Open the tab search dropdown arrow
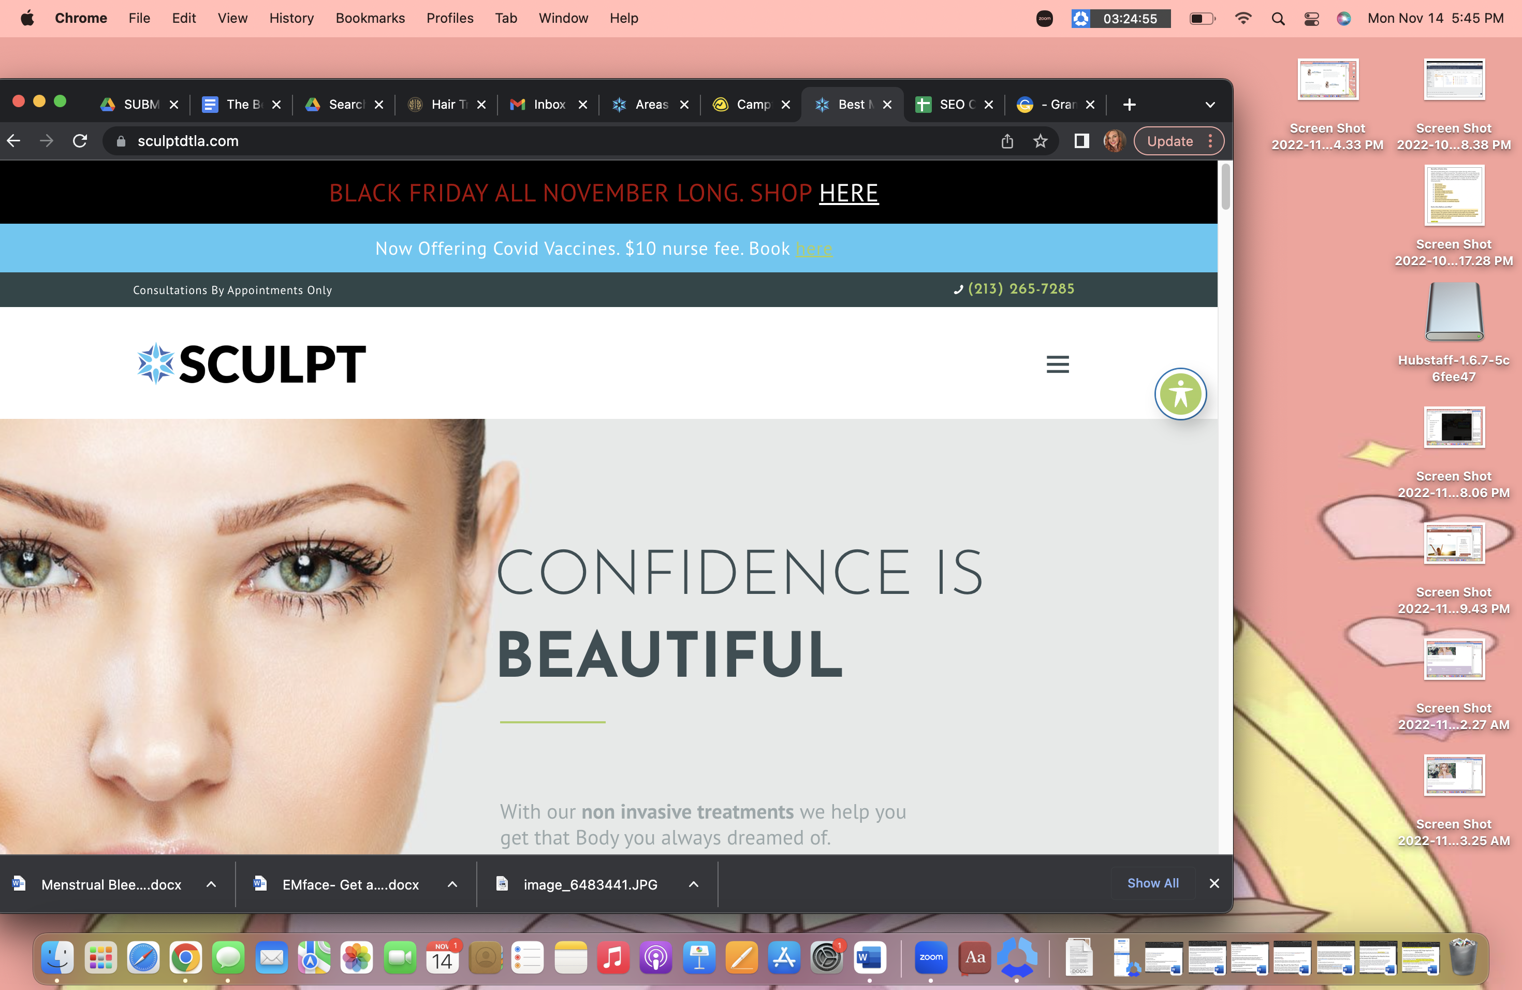 pos(1210,104)
